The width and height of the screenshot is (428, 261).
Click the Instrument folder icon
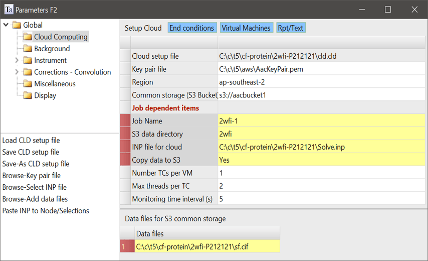point(27,60)
